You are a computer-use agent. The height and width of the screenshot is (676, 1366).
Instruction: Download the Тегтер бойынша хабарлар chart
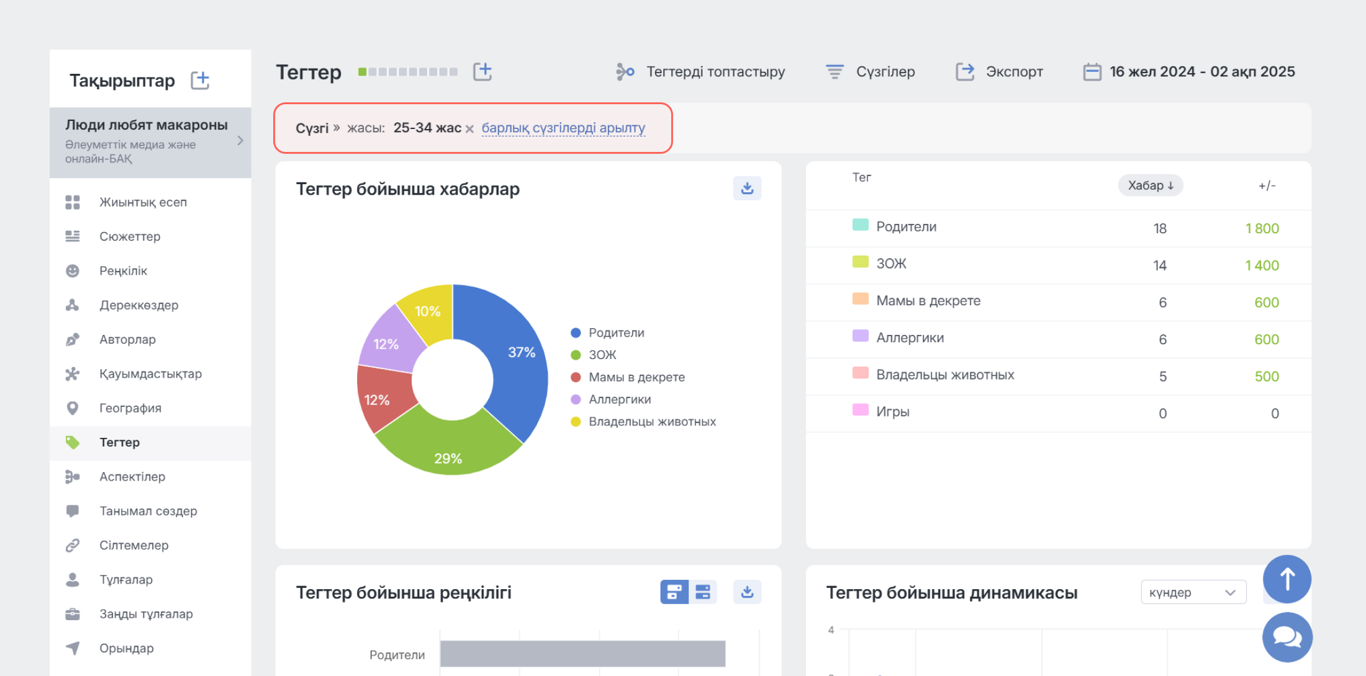tap(747, 188)
